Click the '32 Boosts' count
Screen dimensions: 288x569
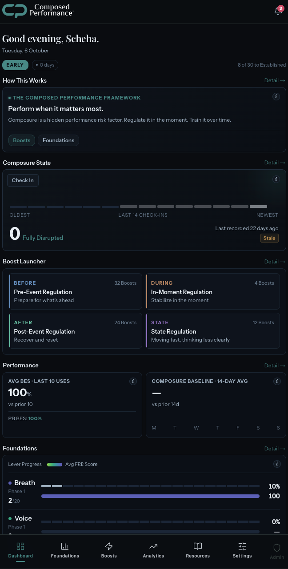[x=125, y=283]
